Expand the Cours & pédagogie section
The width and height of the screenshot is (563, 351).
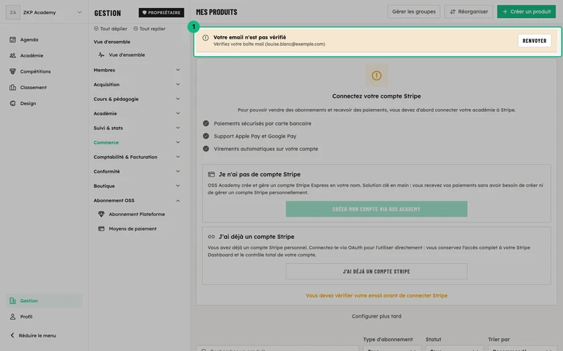178,99
